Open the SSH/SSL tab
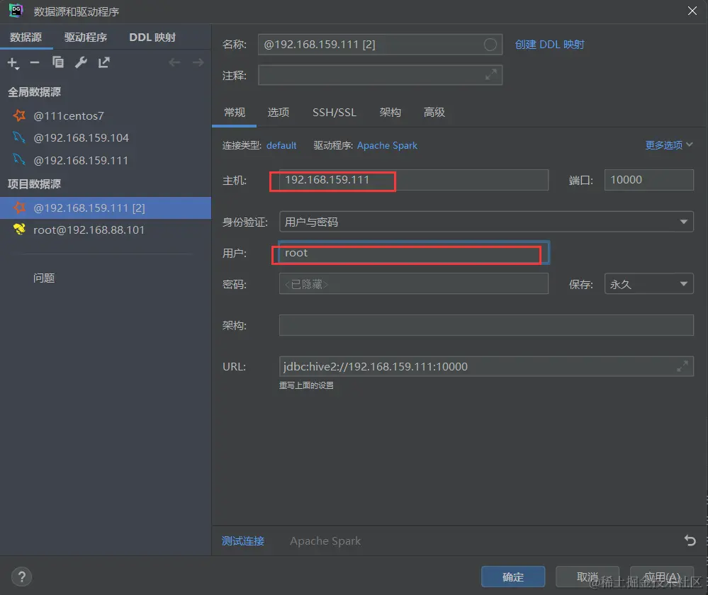The height and width of the screenshot is (595, 708). [x=334, y=112]
